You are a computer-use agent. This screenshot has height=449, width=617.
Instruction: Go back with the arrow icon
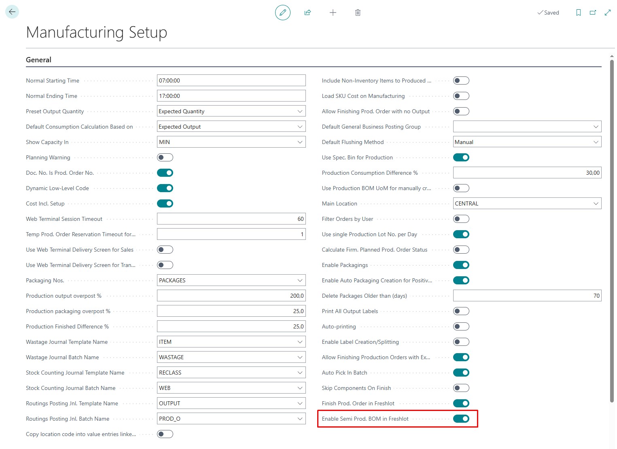pos(12,12)
